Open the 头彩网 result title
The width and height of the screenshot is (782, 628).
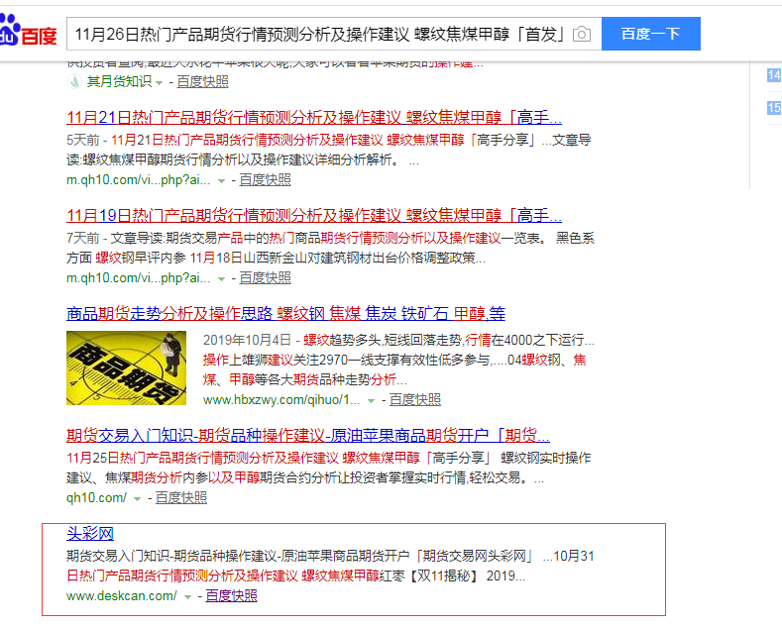click(x=90, y=533)
